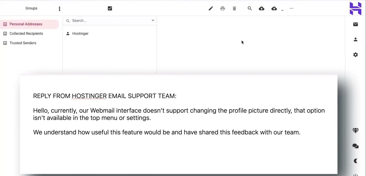This screenshot has width=366, height=176.
Task: Click the export contacts cloud icon
Action: (274, 9)
